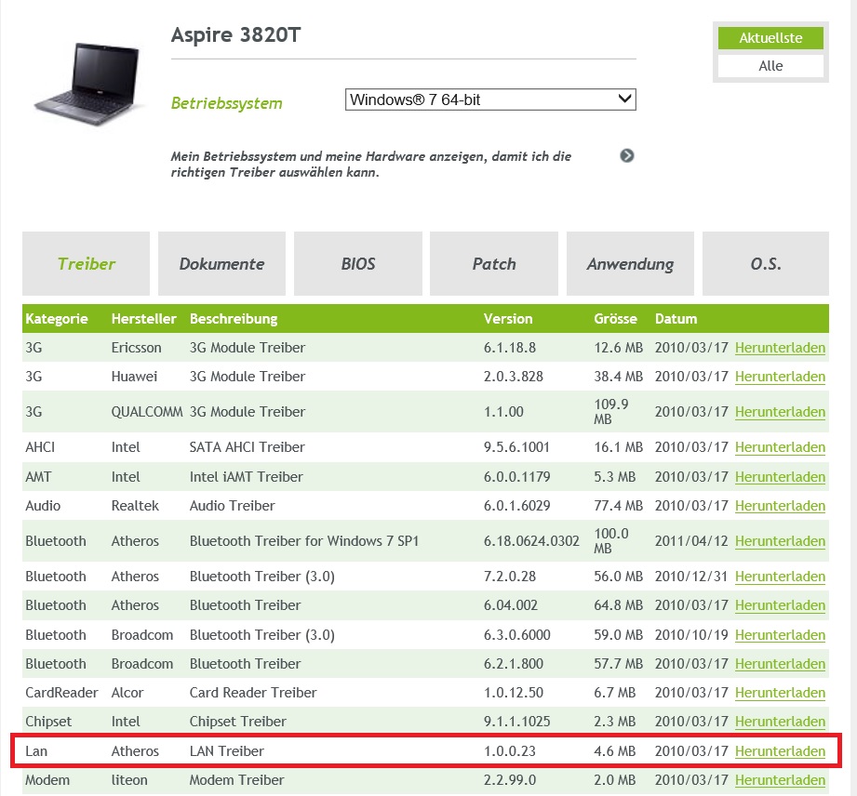Select the Realtek manufacturer cell
Screen dimensions: 857x796
[135, 506]
